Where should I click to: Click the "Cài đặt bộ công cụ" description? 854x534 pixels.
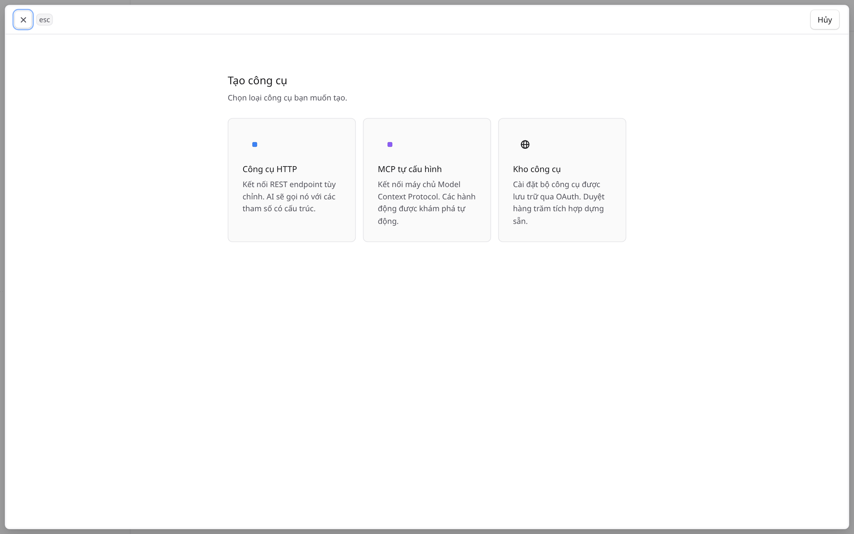(559, 203)
